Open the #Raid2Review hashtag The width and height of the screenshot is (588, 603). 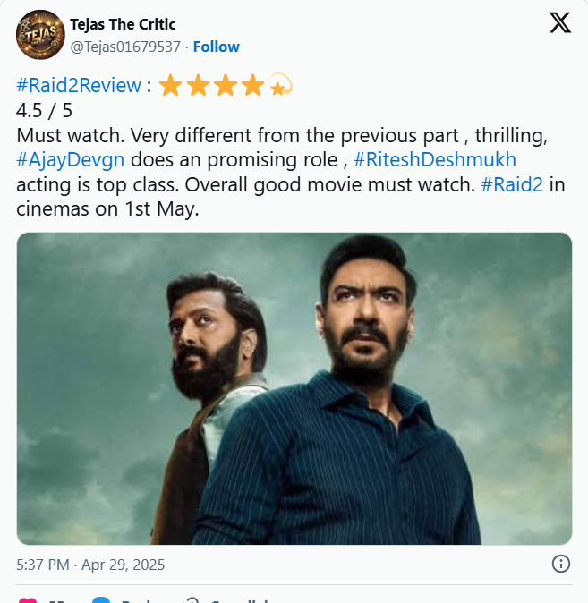coord(79,86)
